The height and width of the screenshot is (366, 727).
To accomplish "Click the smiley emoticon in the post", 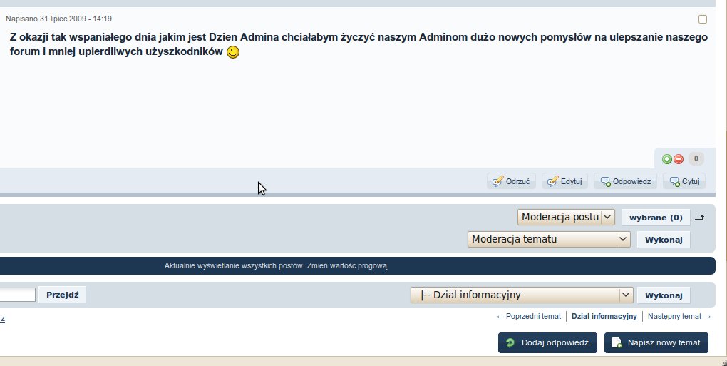I will (233, 52).
